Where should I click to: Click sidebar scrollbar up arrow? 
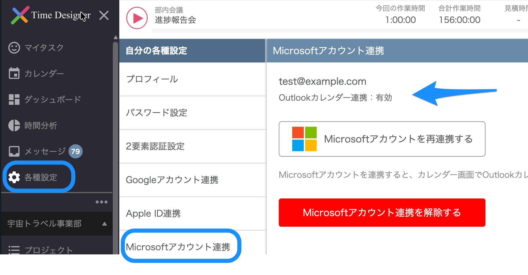pyautogui.click(x=116, y=37)
